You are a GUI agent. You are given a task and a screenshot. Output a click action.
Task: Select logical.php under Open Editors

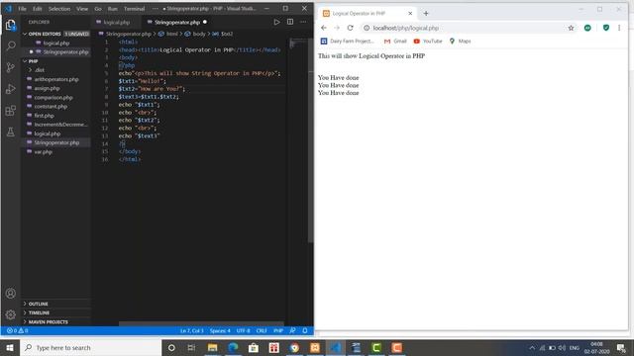[x=55, y=43]
